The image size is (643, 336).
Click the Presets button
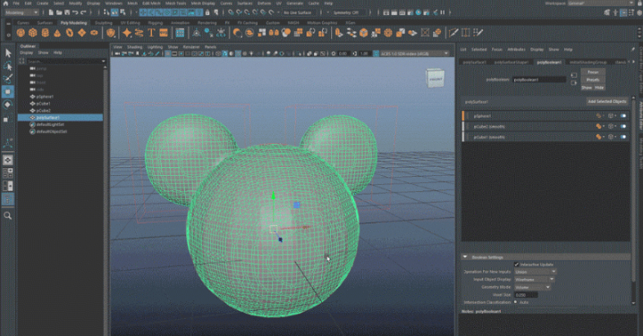tap(593, 80)
